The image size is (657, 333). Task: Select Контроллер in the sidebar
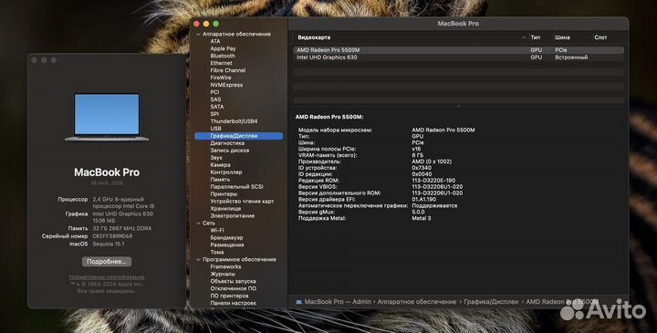click(x=226, y=172)
